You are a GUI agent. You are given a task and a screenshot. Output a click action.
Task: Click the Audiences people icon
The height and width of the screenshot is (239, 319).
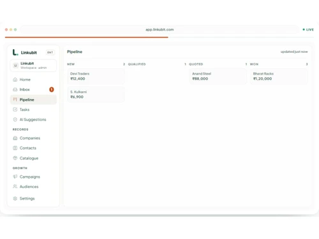[15, 187]
